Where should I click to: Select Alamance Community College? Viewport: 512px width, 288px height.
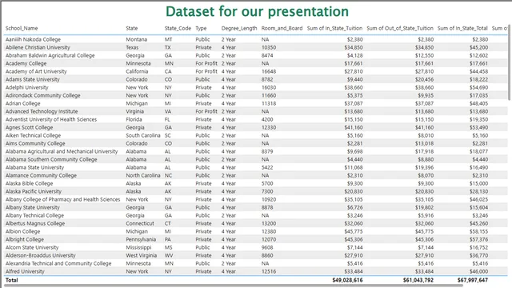(x=41, y=175)
